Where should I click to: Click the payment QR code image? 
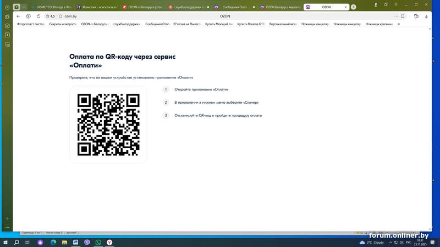point(108,125)
